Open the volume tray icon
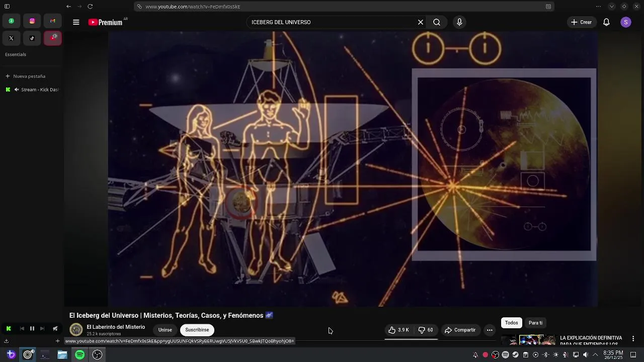The width and height of the screenshot is (644, 362). [586, 354]
